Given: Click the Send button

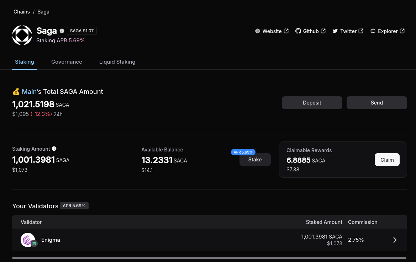Looking at the screenshot, I should pyautogui.click(x=377, y=103).
